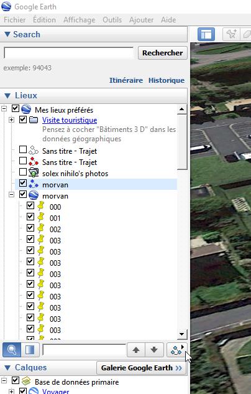This screenshot has width=251, height=394.
Task: Open the Ajouter menu
Action: coord(142,19)
